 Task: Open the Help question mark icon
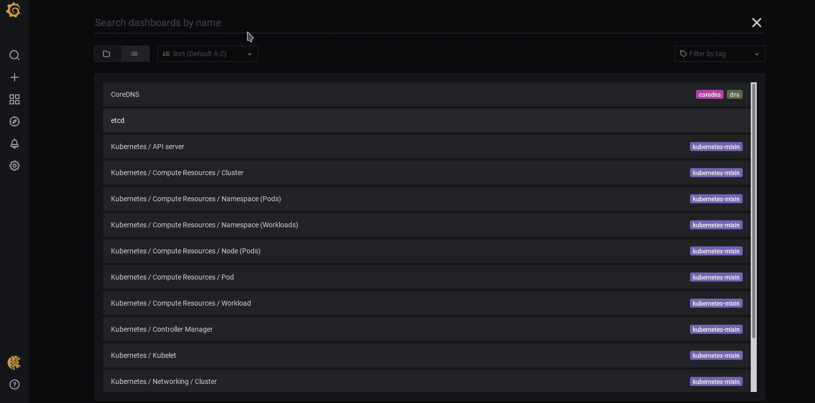pyautogui.click(x=15, y=384)
